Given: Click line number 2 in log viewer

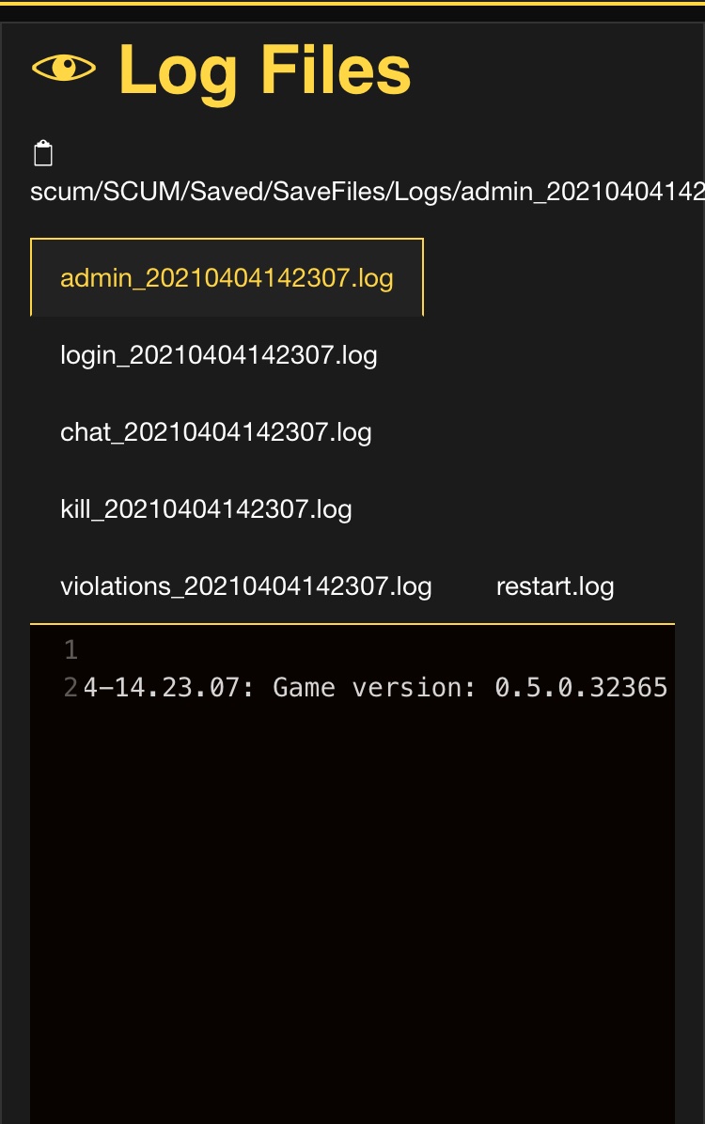Looking at the screenshot, I should coord(70,687).
